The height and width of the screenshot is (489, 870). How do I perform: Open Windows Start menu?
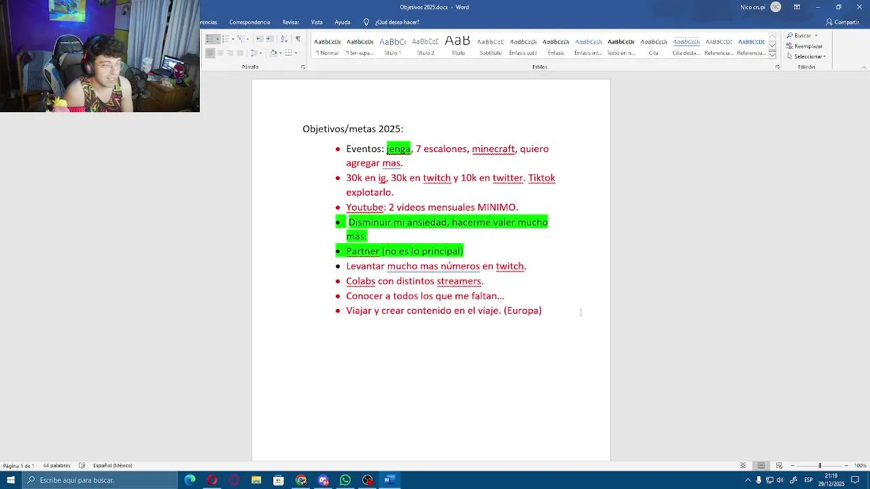11,480
